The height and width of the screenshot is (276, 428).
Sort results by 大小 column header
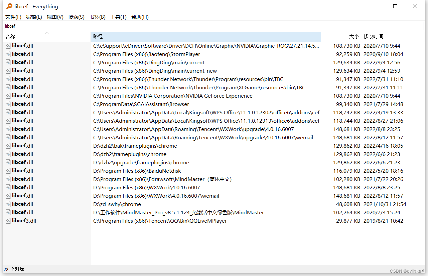[341, 36]
